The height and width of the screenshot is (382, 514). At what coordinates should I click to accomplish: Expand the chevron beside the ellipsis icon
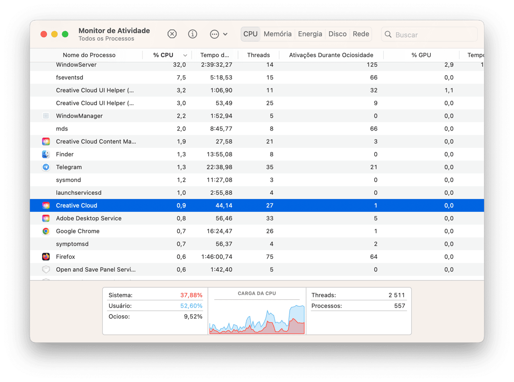point(225,34)
